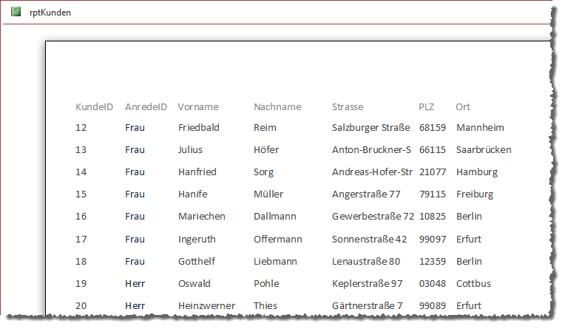Click the address Andreas-Hofer-Str
This screenshot has width=565, height=329.
tap(372, 172)
